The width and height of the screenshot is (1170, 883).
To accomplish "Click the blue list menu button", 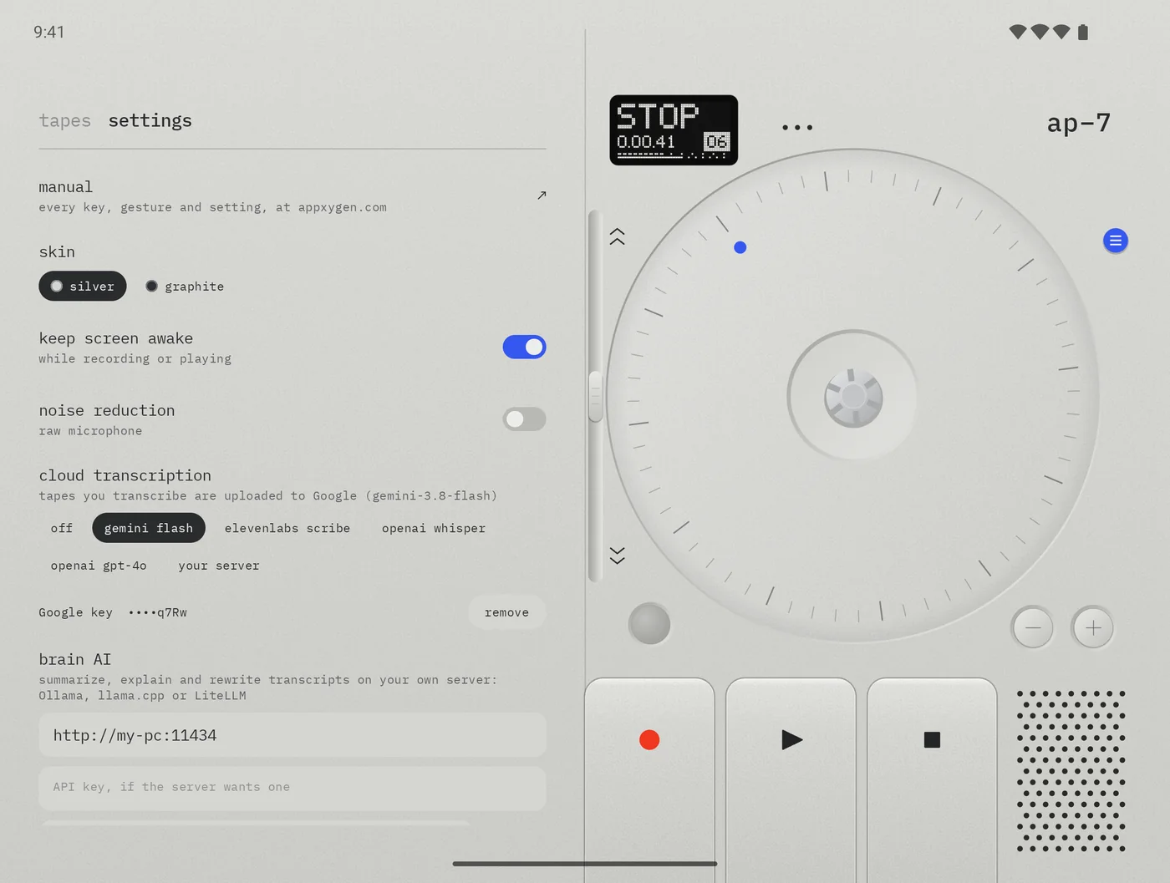I will 1116,241.
